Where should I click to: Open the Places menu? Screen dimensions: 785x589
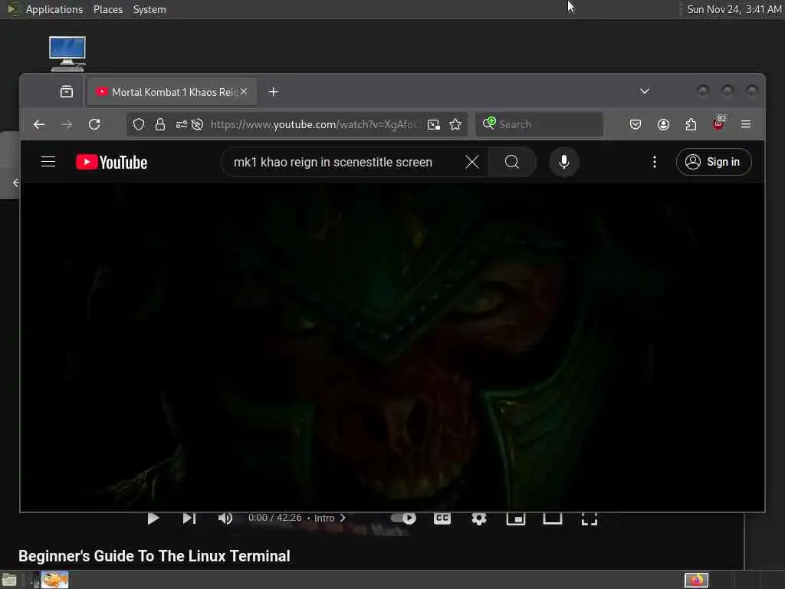click(x=107, y=9)
